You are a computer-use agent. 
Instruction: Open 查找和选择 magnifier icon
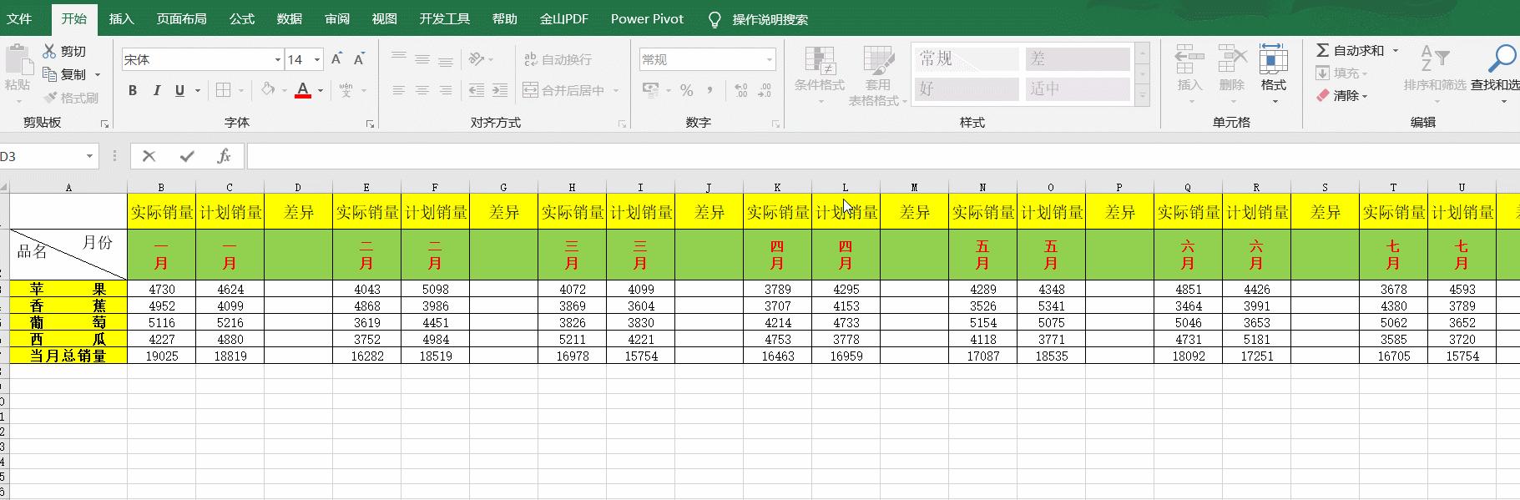tap(1502, 58)
